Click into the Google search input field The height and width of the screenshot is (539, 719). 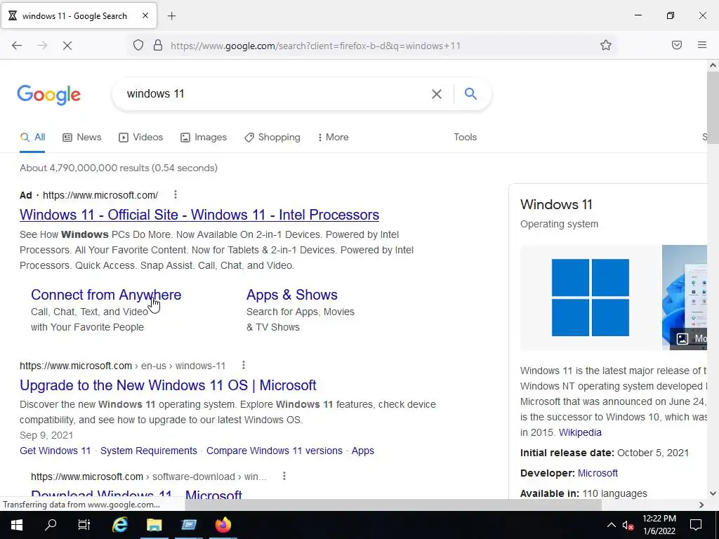click(x=275, y=94)
